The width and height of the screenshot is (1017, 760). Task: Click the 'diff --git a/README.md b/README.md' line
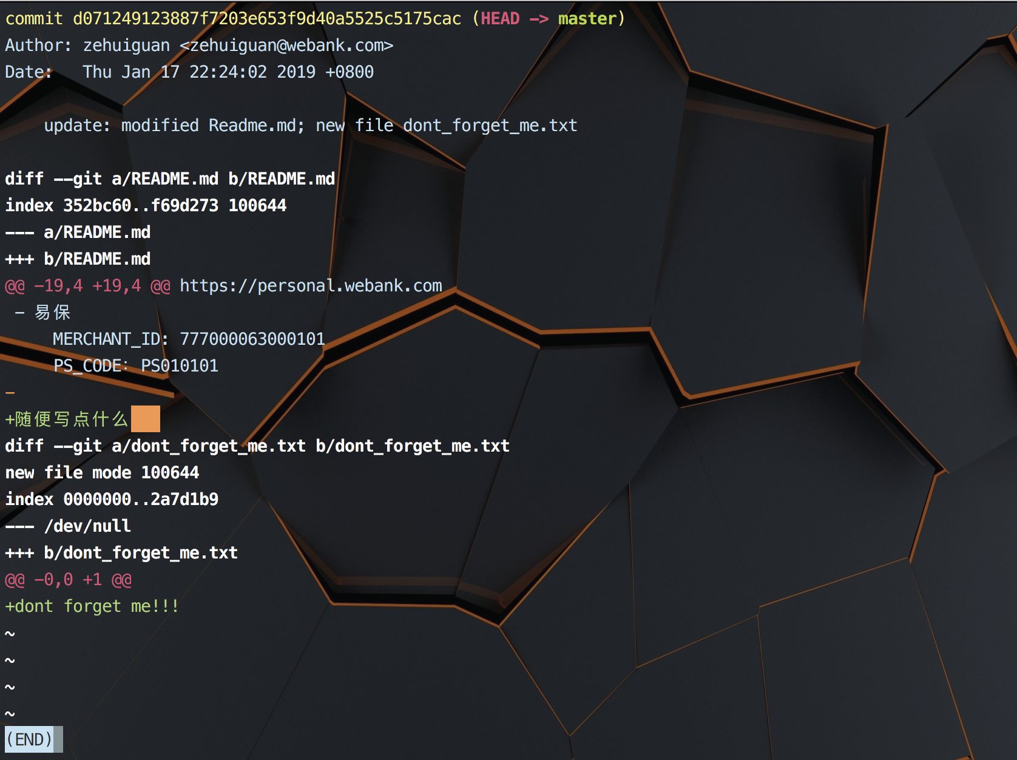[x=170, y=179]
